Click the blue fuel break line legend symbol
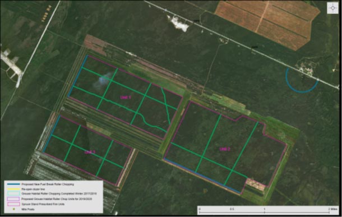Screen dimensions: 342x217 [13, 184]
